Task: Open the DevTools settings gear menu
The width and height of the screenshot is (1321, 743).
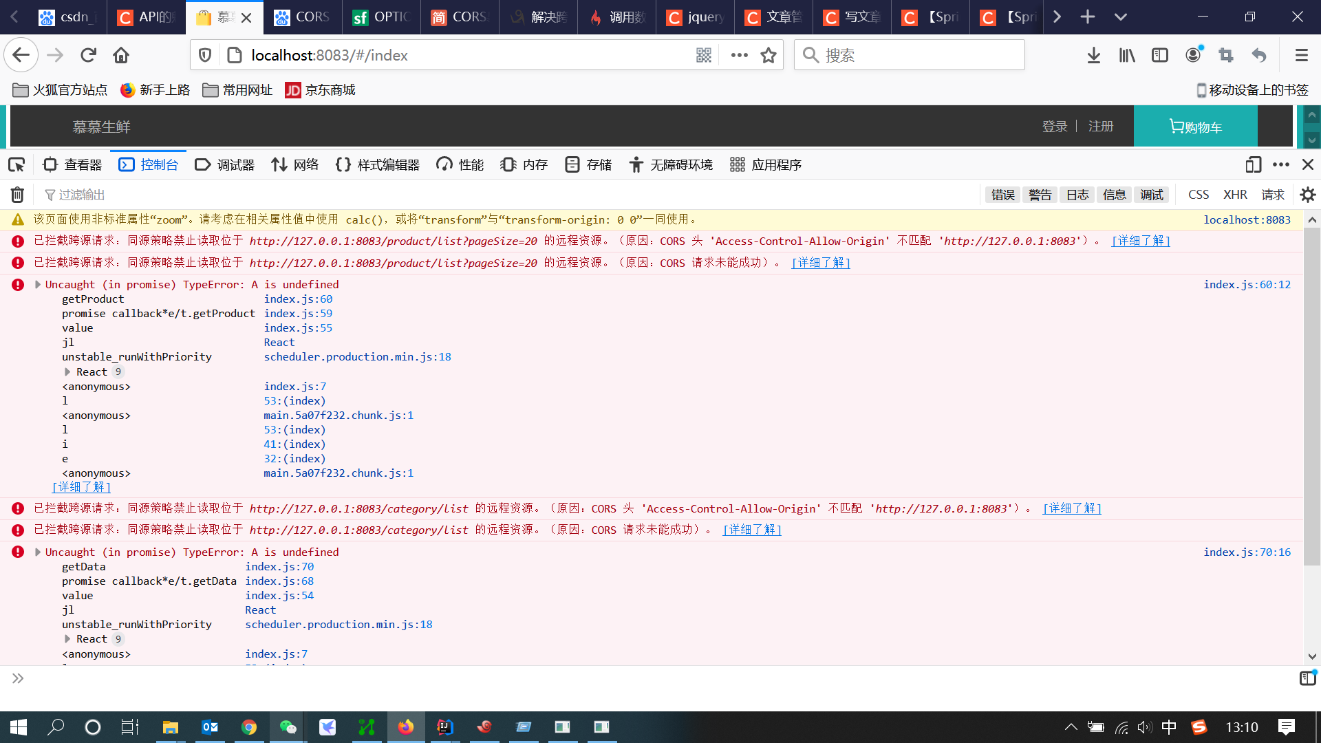Action: click(1307, 195)
